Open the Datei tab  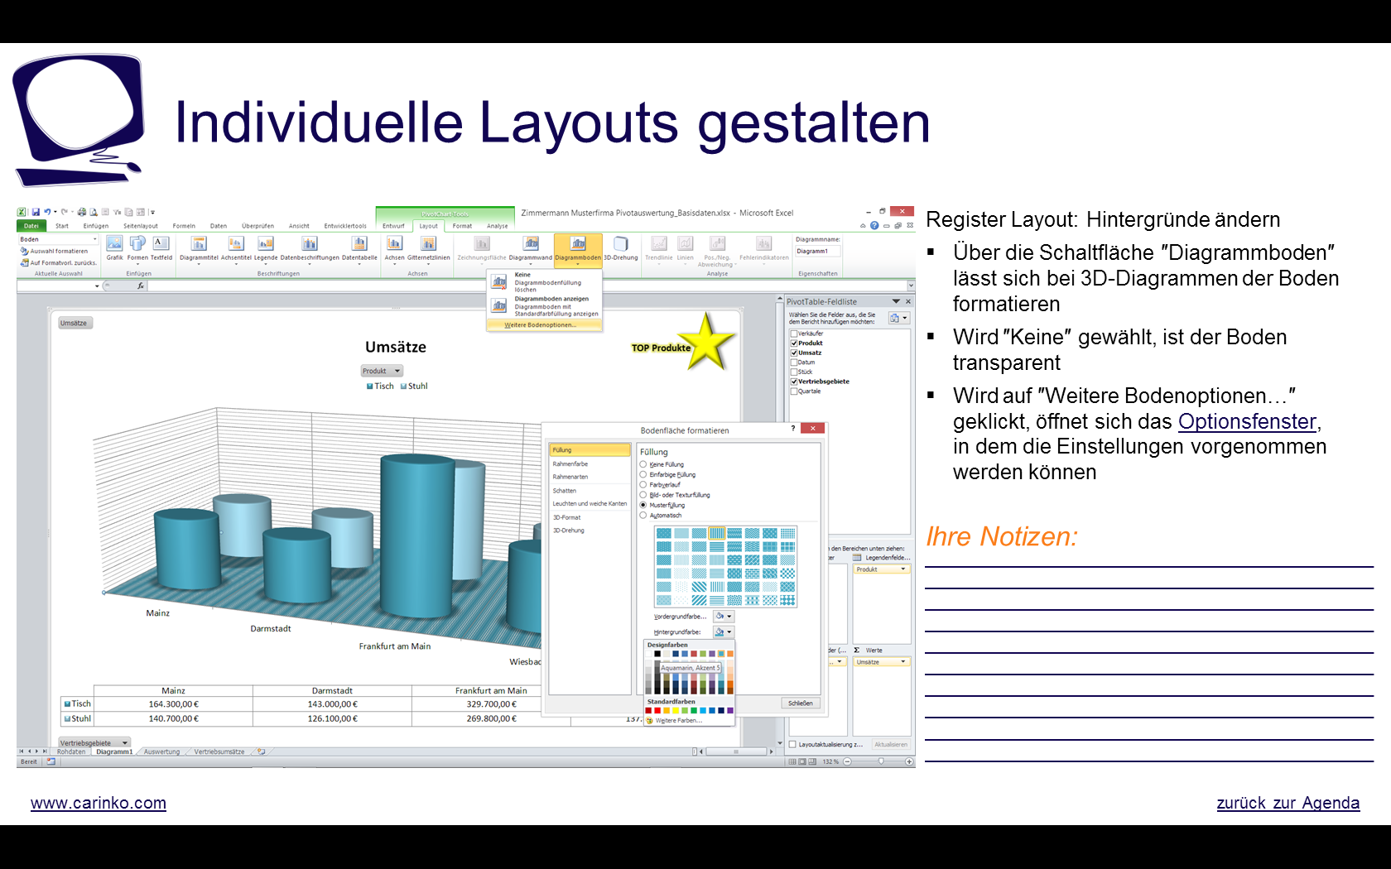coord(31,226)
